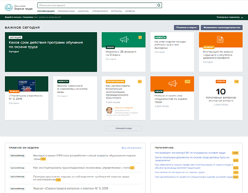The height and width of the screenshot is (193, 248).
Task: Click counter badge on Рекомендация card
Action: (139, 81)
